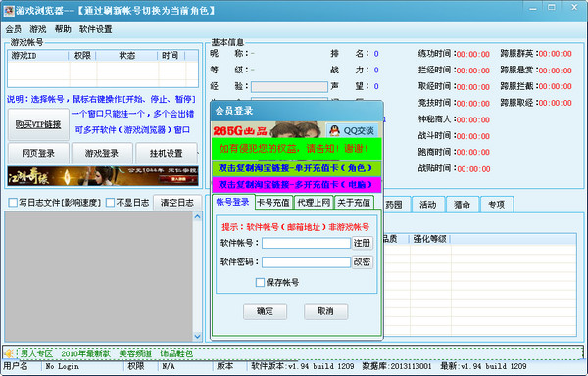
Task: Open the 软件设置 menu
Action: tap(96, 29)
